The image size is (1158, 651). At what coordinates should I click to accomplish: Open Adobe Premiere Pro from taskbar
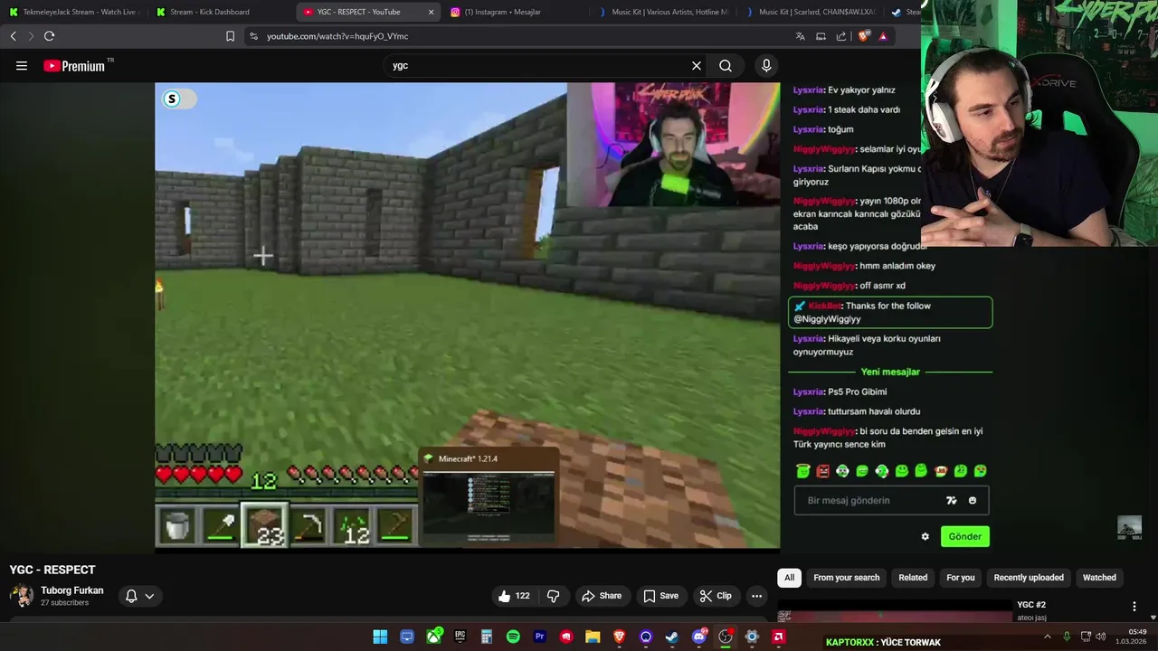540,637
